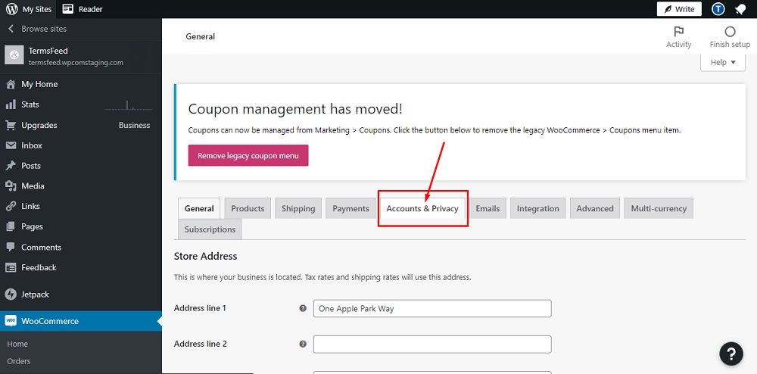Click the Store Address heading
757x374 pixels.
tap(206, 256)
